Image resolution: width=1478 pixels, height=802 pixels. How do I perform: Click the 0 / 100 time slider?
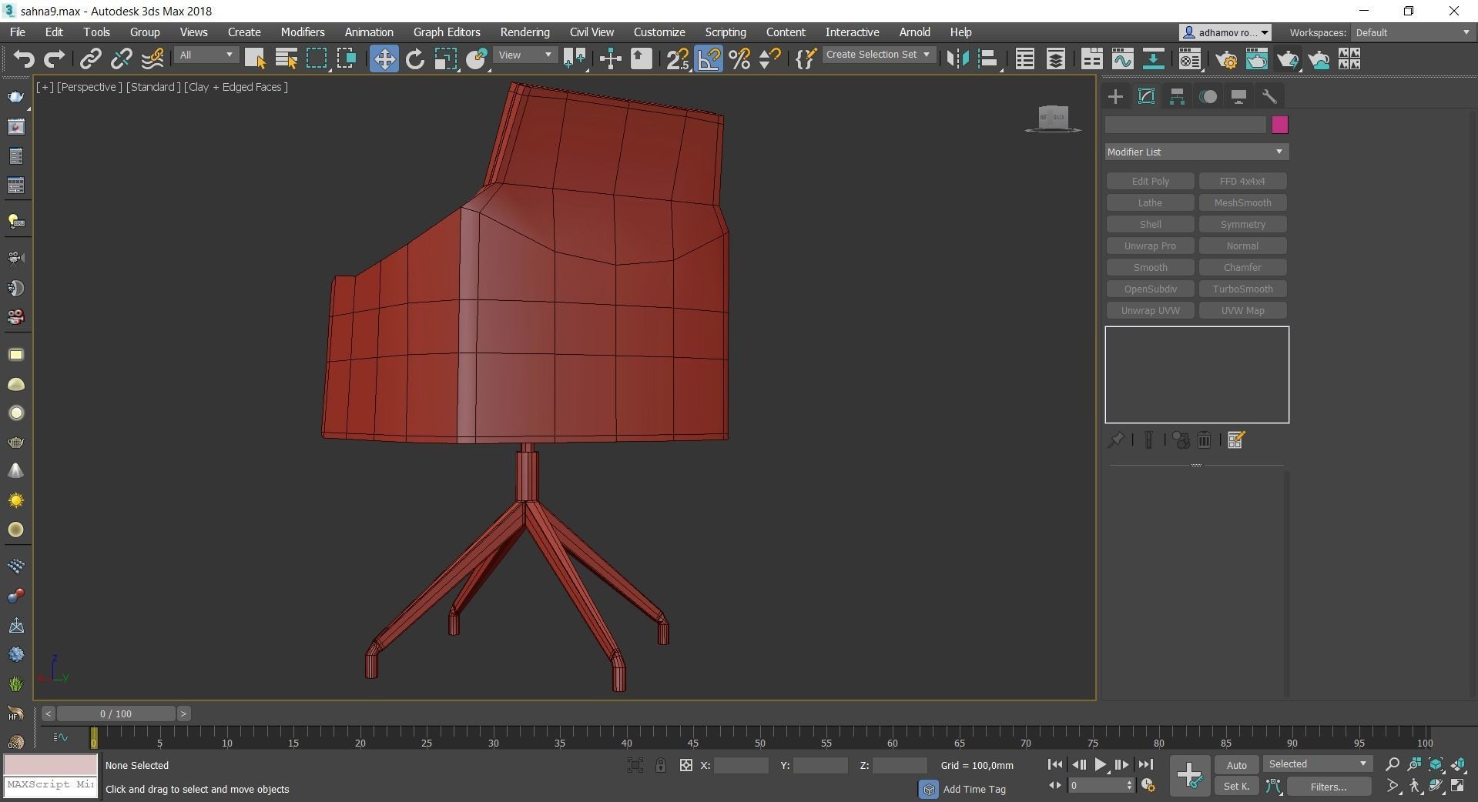click(116, 713)
